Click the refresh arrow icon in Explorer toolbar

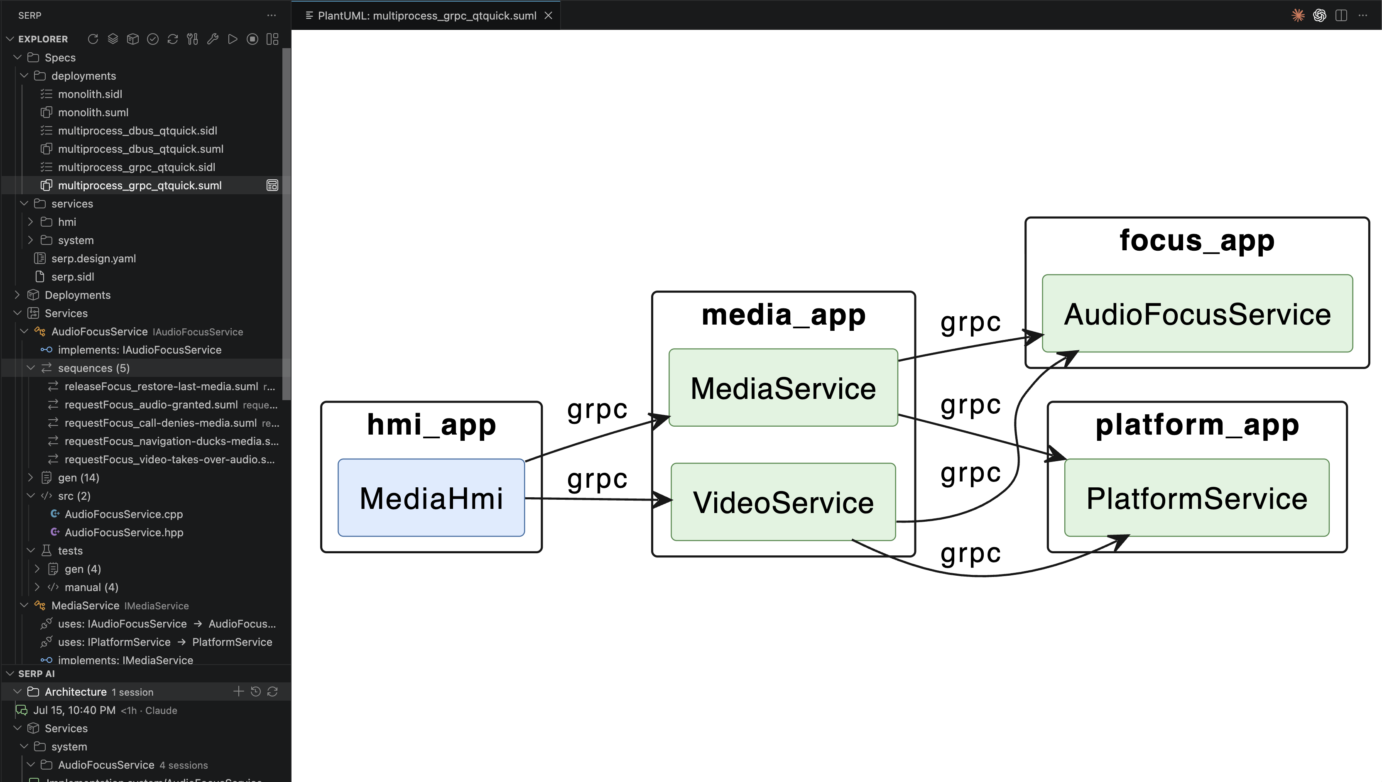tap(93, 39)
